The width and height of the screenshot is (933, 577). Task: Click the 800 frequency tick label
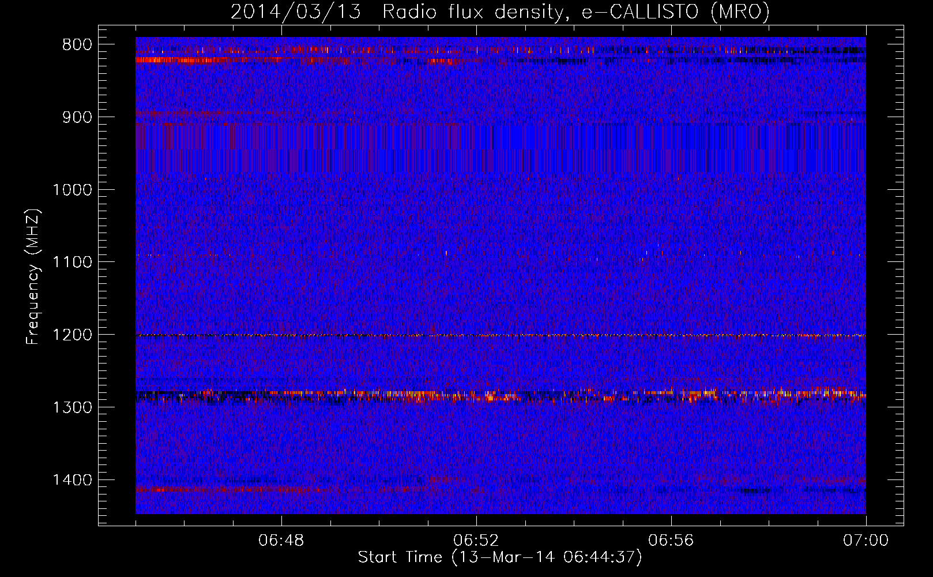(x=77, y=45)
